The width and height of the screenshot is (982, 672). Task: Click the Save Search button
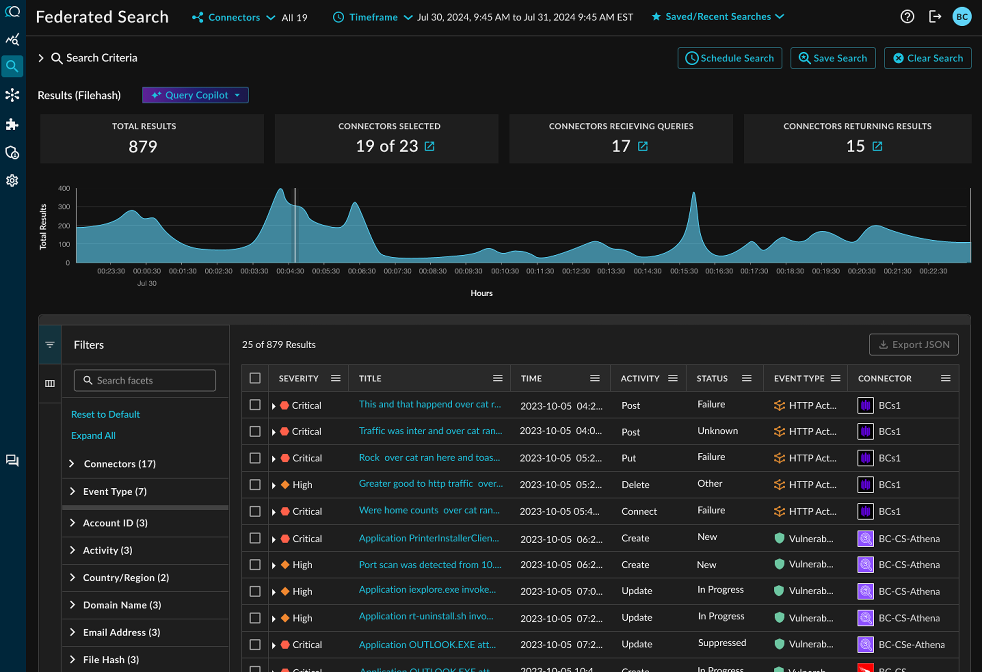tap(833, 58)
